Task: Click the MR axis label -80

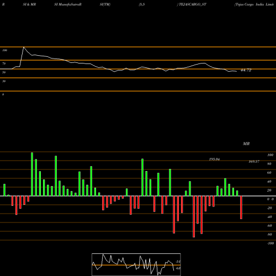Action: click(x=269, y=235)
